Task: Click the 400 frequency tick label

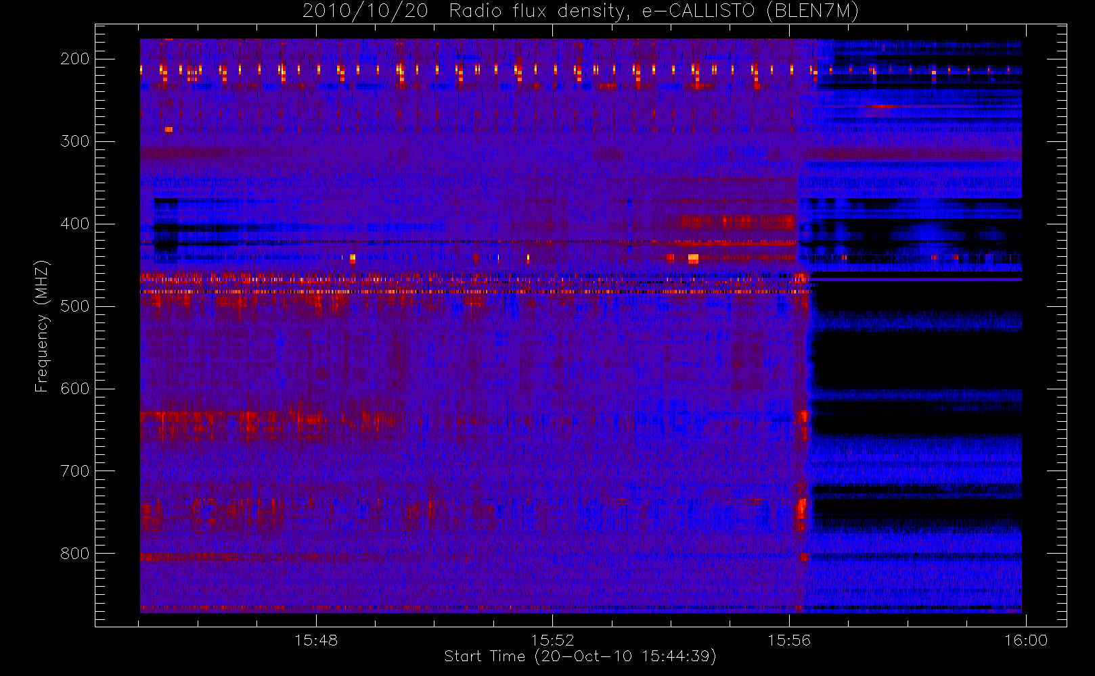Action: coord(75,224)
